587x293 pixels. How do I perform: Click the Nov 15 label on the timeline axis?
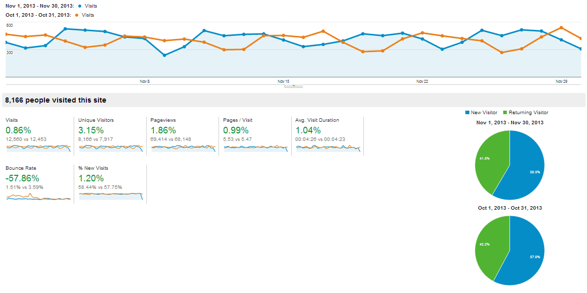tap(283, 81)
